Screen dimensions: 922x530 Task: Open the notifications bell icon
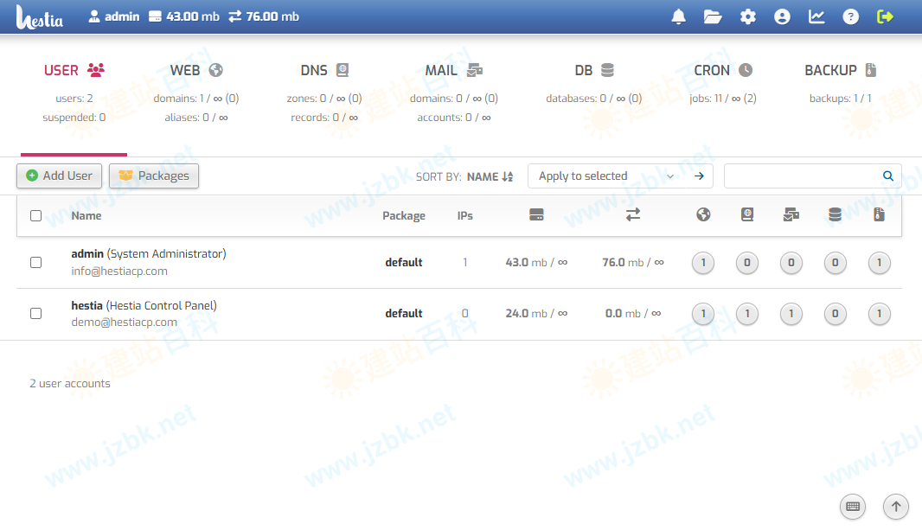[x=679, y=16]
